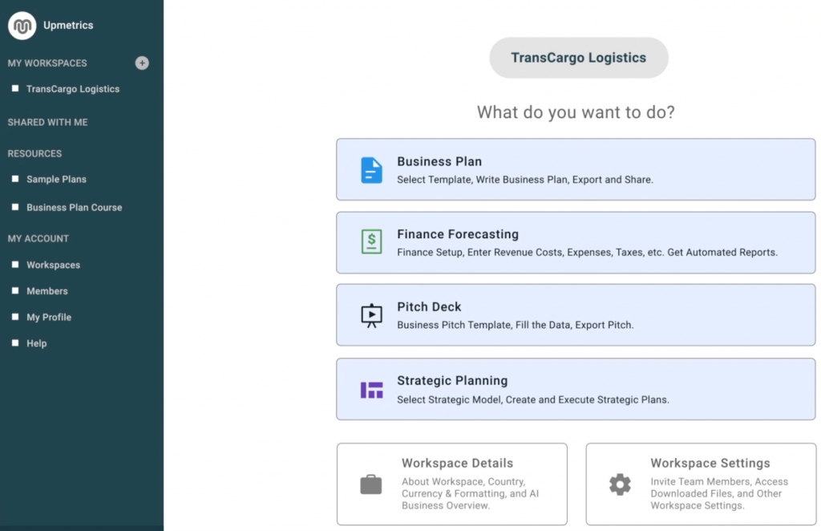Click square bullet beside TransCargo Logistics in sidebar
Viewport: 821px width, 531px height.
click(x=15, y=88)
